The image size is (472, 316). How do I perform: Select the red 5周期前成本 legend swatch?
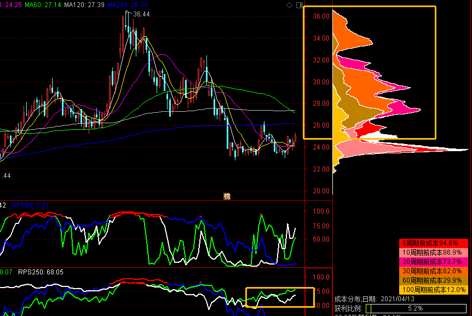pyautogui.click(x=434, y=243)
